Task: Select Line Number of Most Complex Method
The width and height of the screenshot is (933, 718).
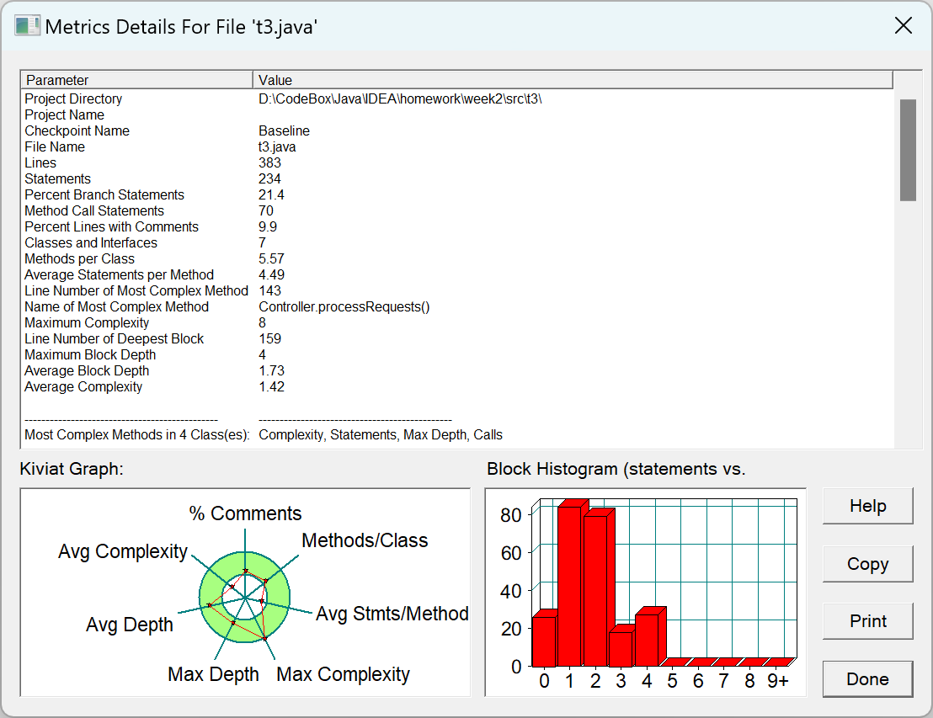Action: click(x=136, y=291)
